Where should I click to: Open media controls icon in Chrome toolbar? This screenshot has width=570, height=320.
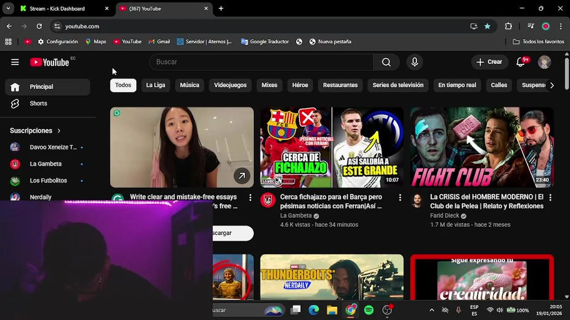click(x=530, y=26)
